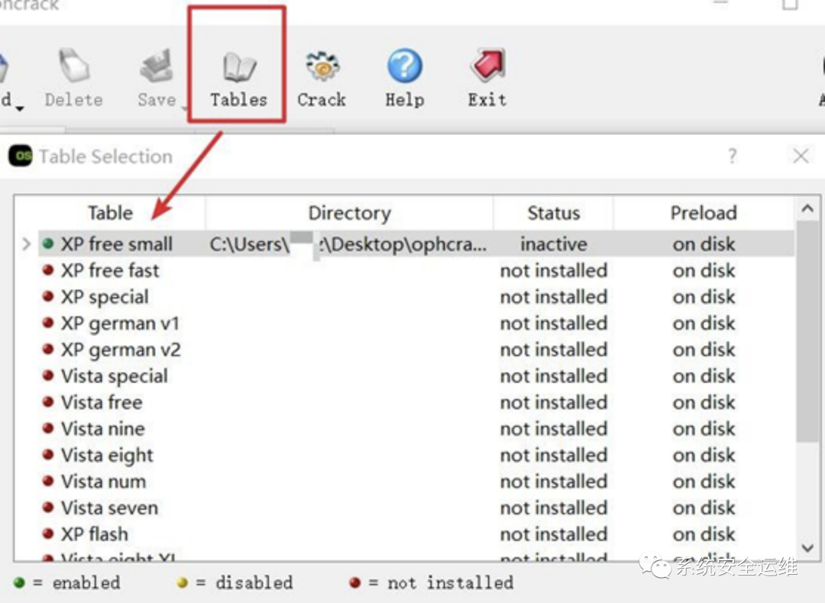Open Help from the toolbar
This screenshot has width=825, height=603.
(x=404, y=79)
